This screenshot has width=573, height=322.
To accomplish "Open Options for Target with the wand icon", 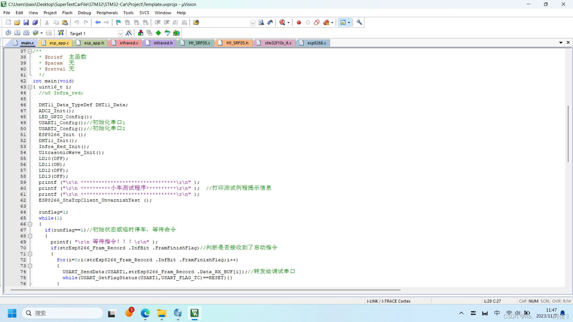I will click(x=129, y=33).
